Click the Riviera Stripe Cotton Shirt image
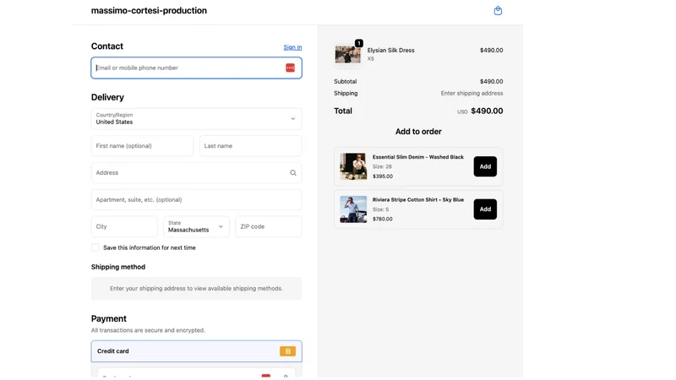Image resolution: width=676 pixels, height=380 pixels. click(x=353, y=209)
